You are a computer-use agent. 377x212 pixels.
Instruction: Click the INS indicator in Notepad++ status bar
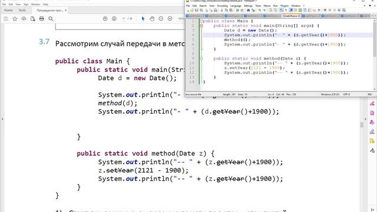[x=369, y=94]
